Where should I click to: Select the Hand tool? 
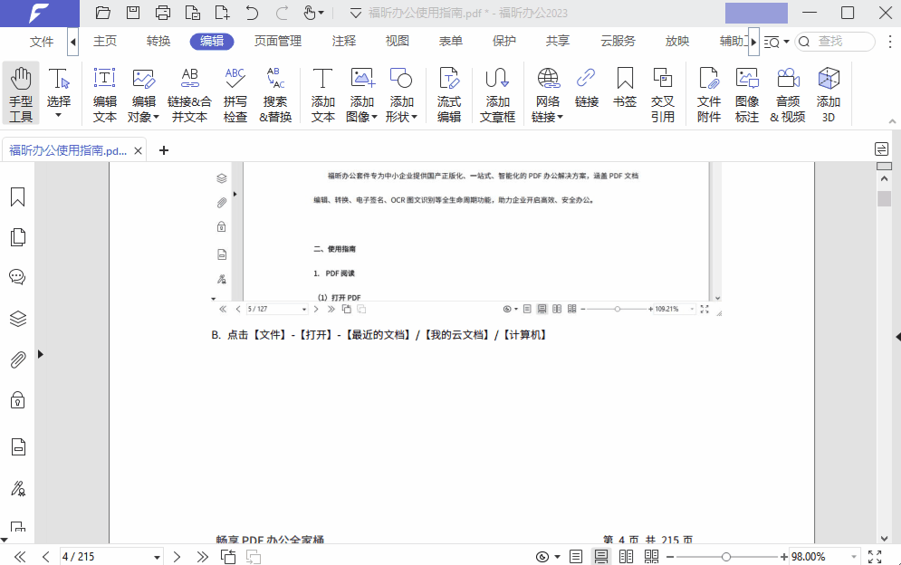click(20, 93)
